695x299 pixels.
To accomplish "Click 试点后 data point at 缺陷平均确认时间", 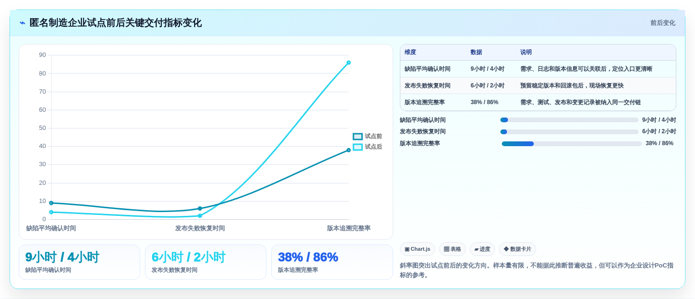I will [51, 212].
